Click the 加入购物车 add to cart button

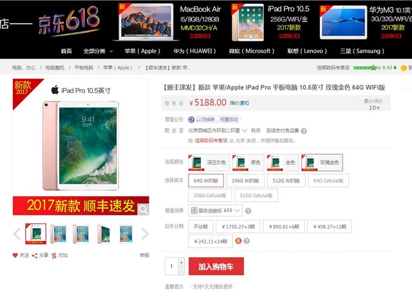pyautogui.click(x=216, y=266)
